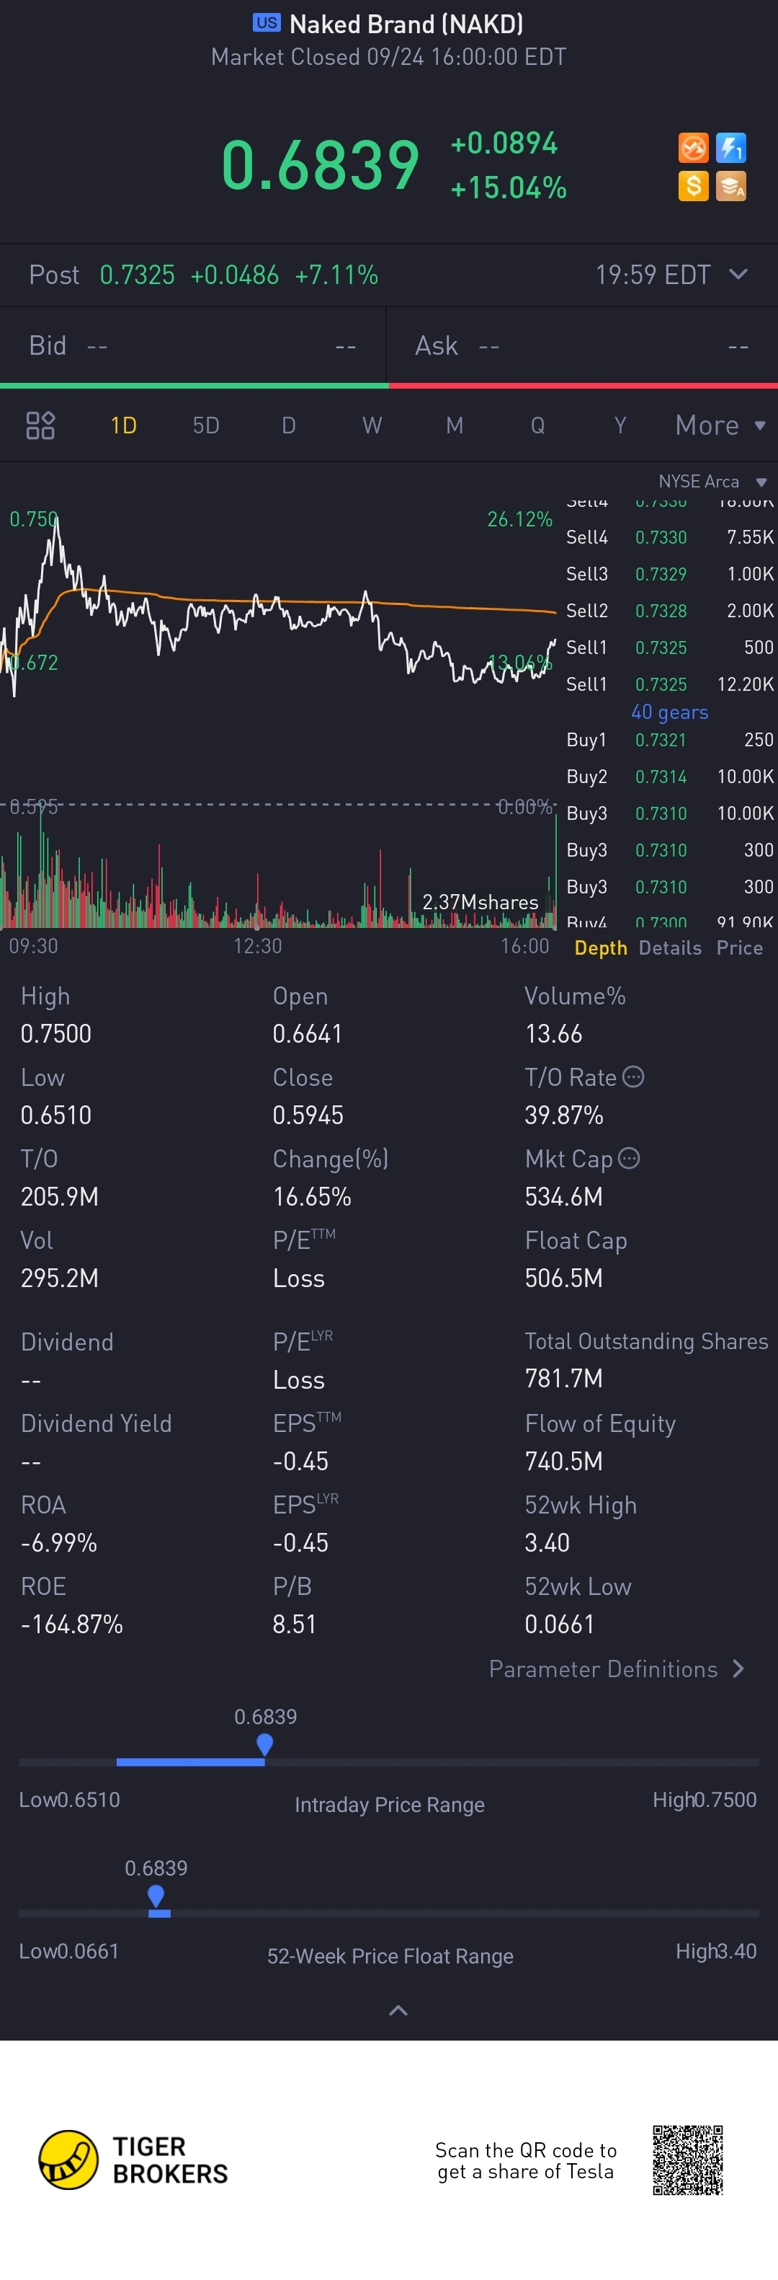778x2280 pixels.
Task: Open the More timeframe dropdown
Action: point(720,425)
